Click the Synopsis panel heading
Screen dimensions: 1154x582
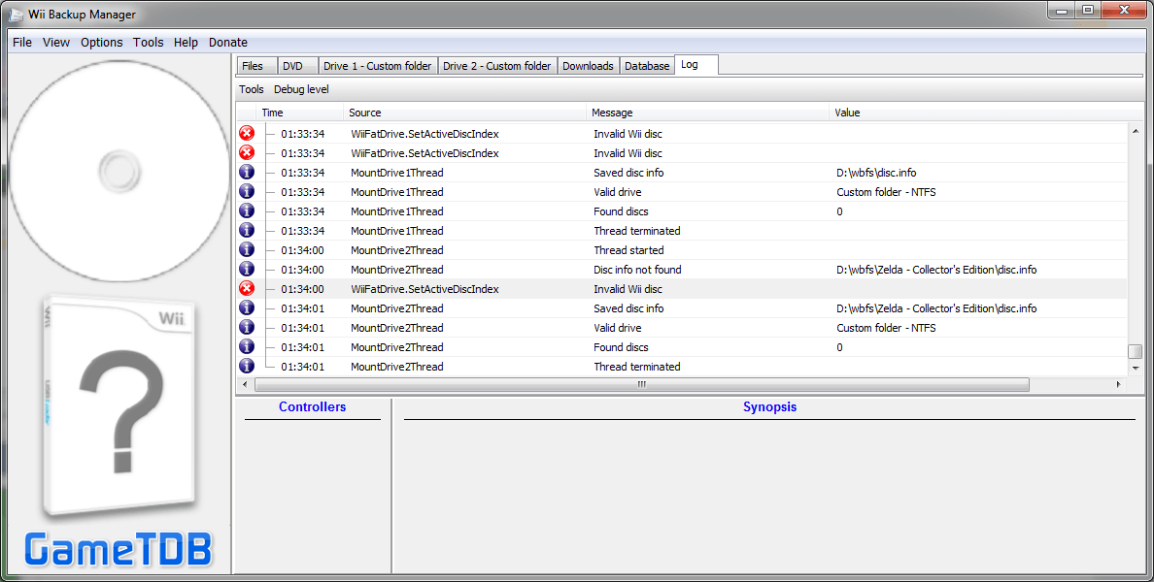tap(770, 406)
